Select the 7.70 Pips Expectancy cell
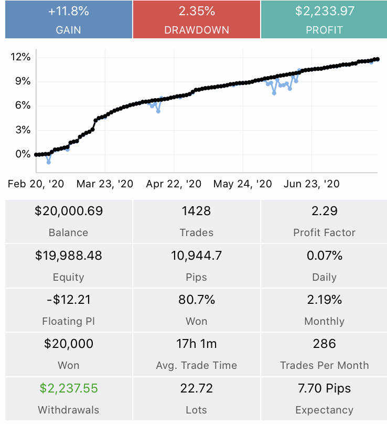This screenshot has height=424, width=387. 324,399
